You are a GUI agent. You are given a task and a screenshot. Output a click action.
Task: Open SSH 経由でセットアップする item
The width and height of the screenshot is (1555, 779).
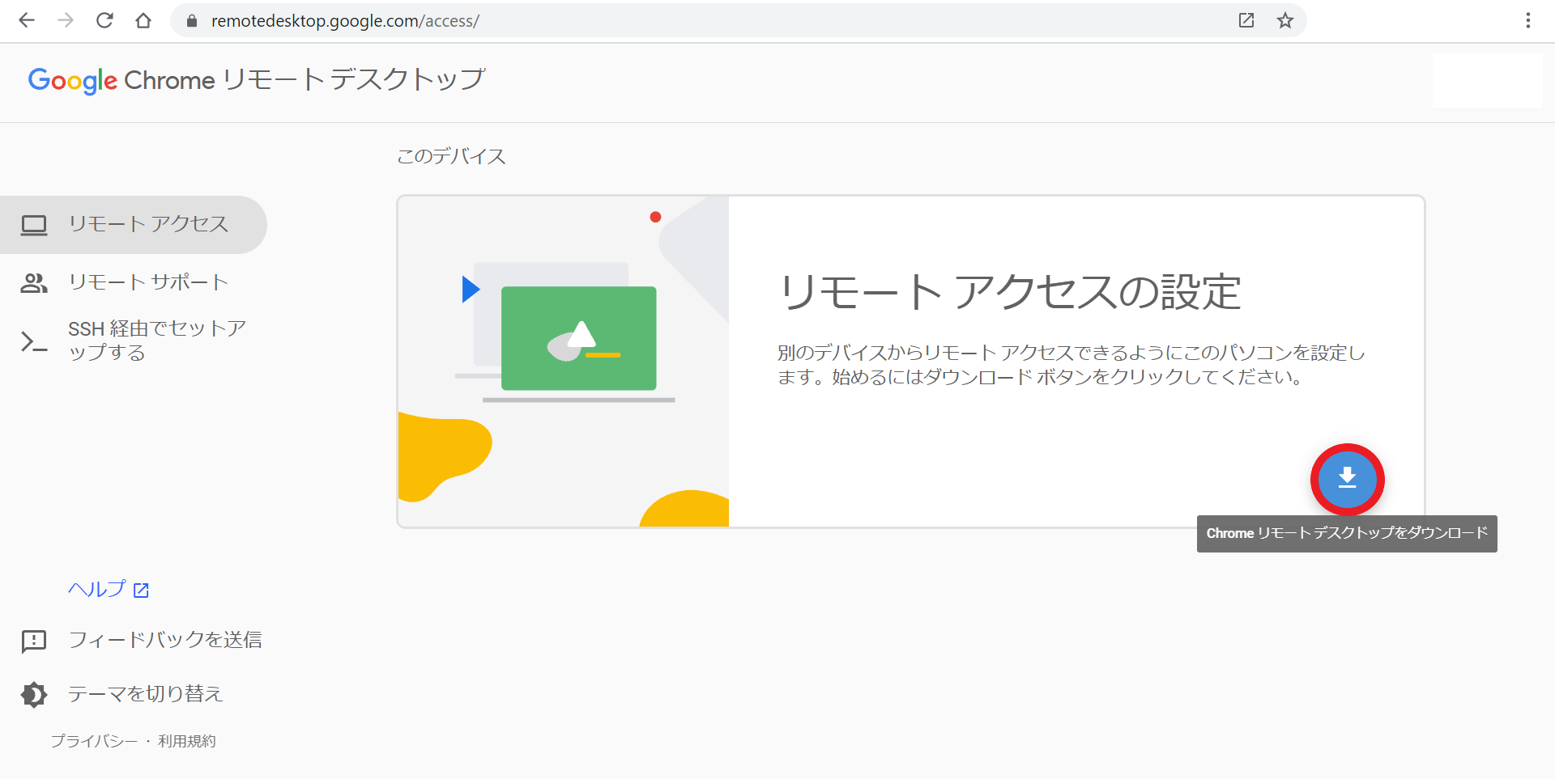(x=156, y=341)
